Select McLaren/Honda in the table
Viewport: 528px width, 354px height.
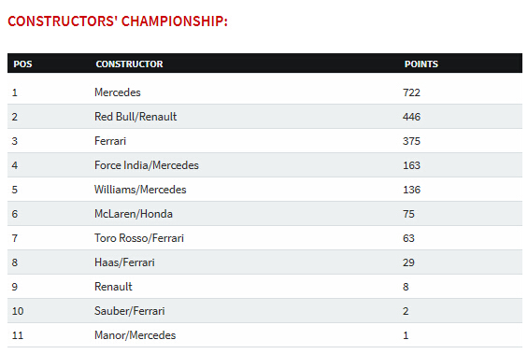tap(134, 214)
